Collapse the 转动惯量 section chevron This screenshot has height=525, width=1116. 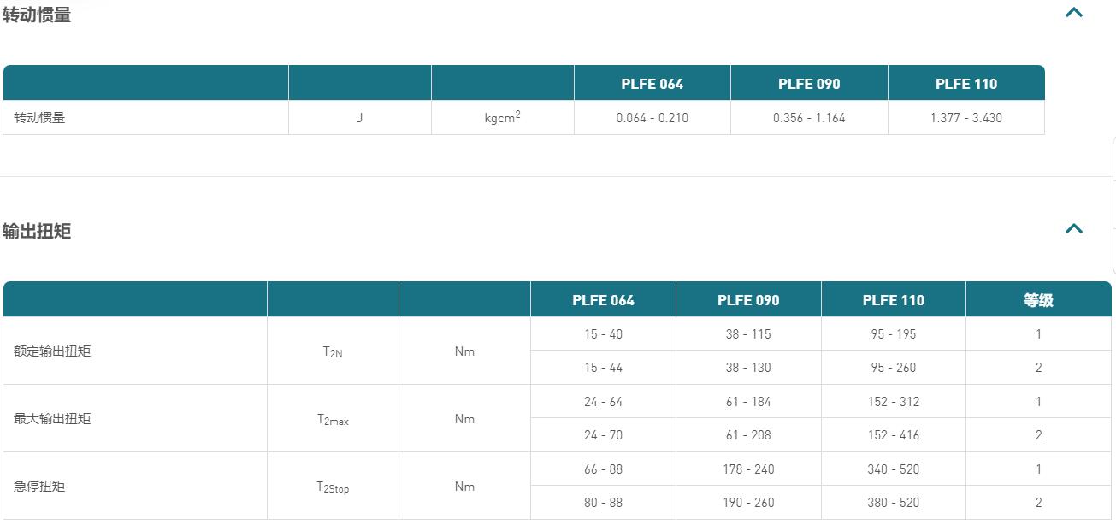1073,13
